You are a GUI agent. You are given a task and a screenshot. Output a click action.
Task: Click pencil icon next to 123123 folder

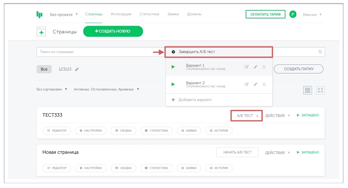(77, 69)
